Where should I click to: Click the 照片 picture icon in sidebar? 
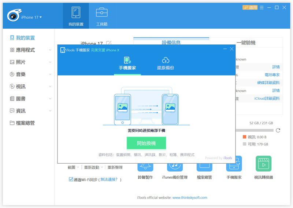click(x=12, y=62)
